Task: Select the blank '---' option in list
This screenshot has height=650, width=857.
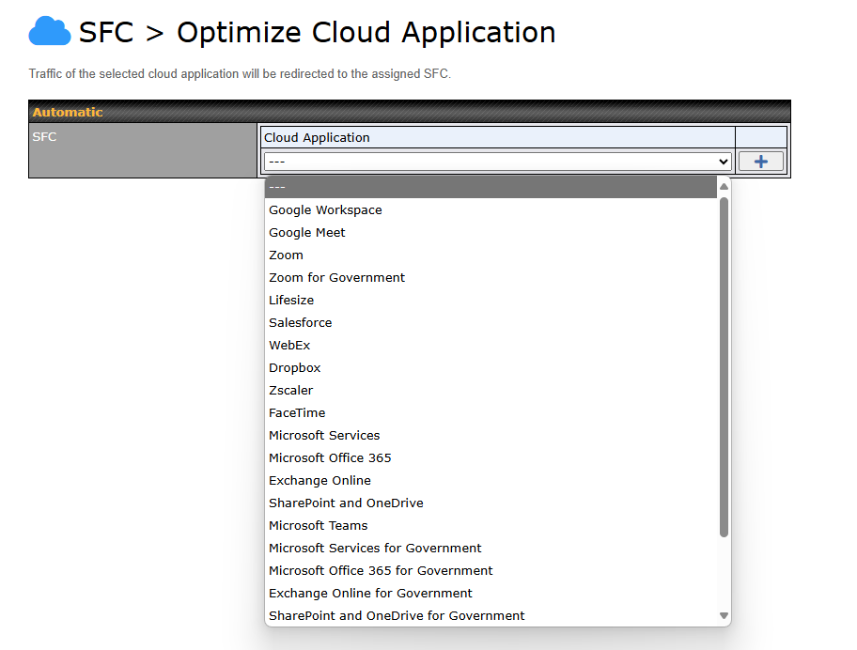Action: click(491, 187)
